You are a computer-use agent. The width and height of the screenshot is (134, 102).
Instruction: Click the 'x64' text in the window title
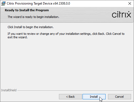[x=55, y=3]
